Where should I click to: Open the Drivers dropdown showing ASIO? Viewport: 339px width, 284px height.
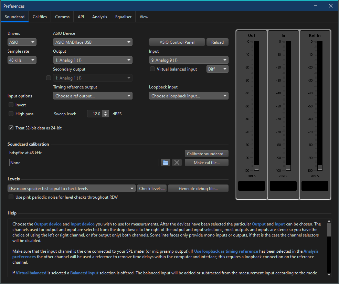coord(22,42)
